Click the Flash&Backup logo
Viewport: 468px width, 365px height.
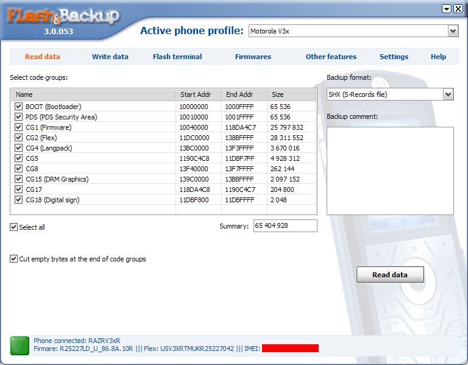(63, 16)
